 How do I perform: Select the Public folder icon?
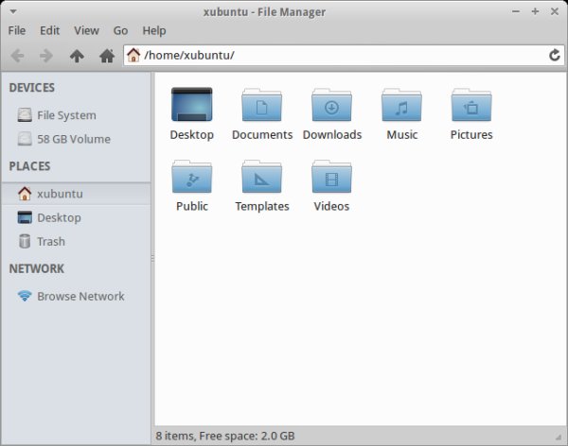point(191,177)
